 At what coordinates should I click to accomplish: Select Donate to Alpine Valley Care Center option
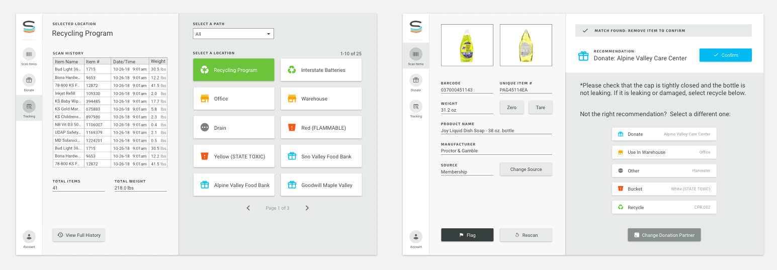(664, 134)
